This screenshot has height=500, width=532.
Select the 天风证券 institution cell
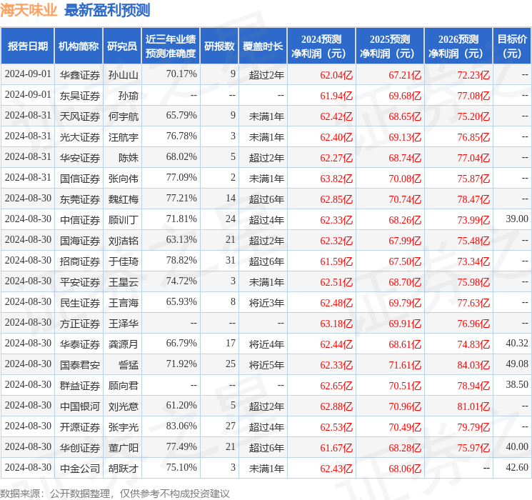(x=80, y=116)
